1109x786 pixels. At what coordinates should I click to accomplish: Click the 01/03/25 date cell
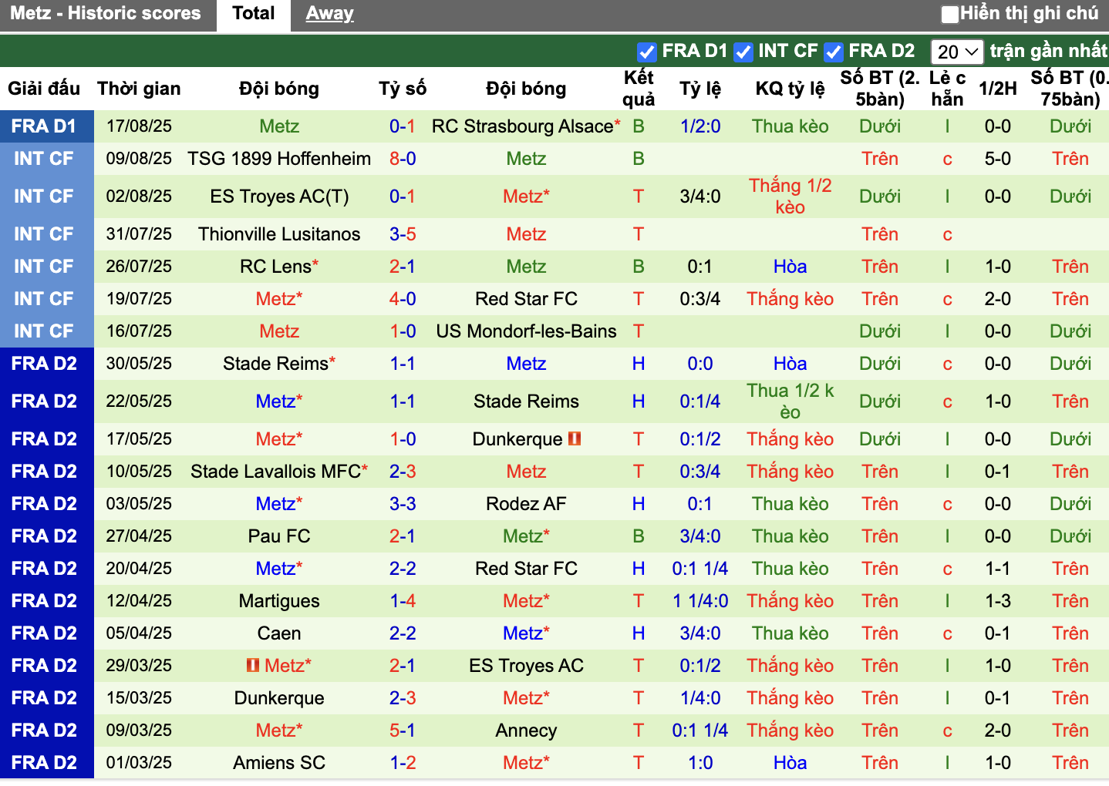(x=139, y=763)
